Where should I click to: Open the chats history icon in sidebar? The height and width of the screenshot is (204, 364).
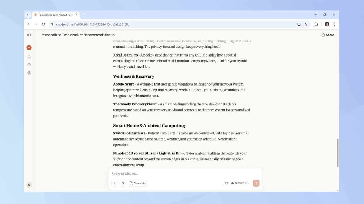pyautogui.click(x=29, y=57)
